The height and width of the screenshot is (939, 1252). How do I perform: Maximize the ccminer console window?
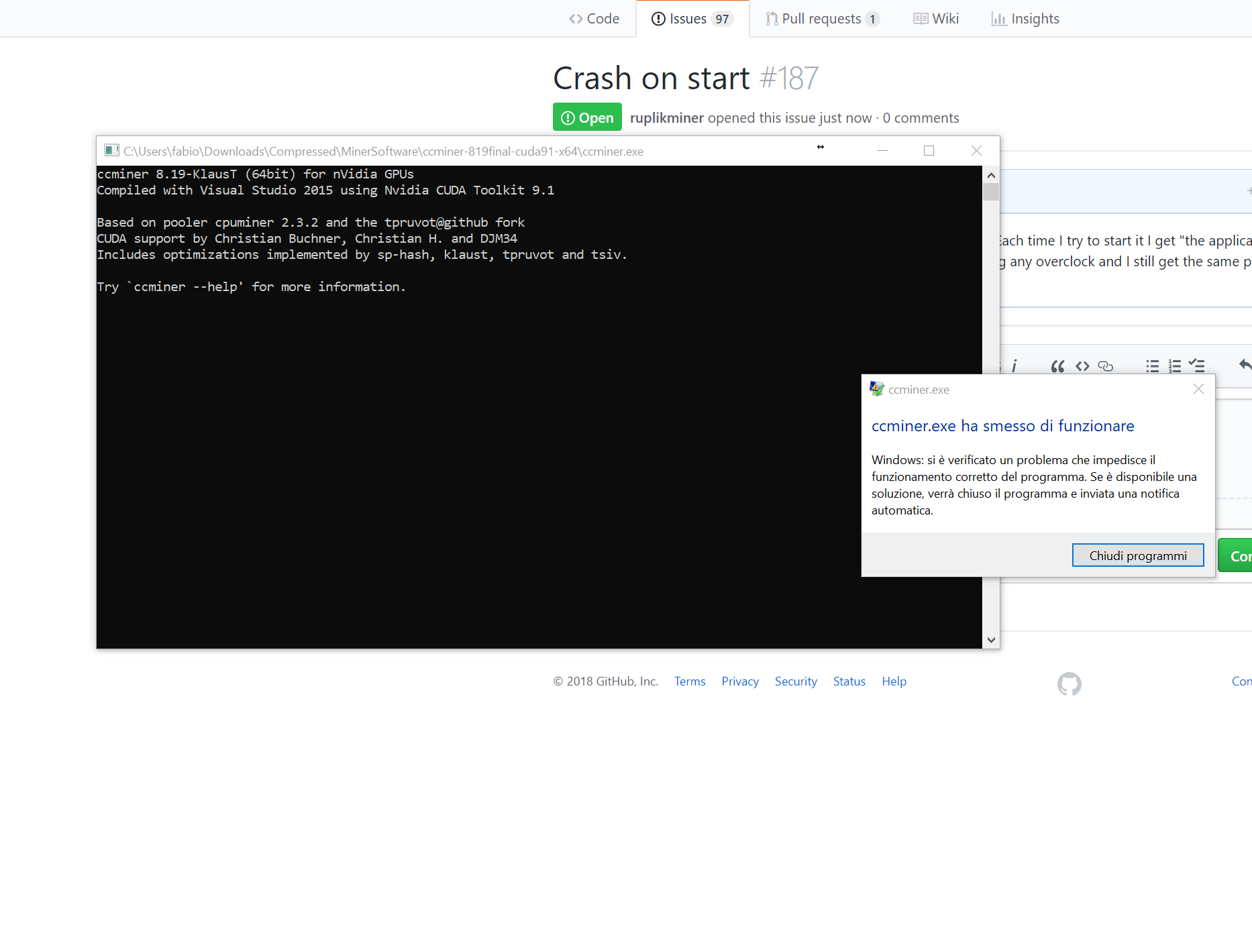(929, 151)
